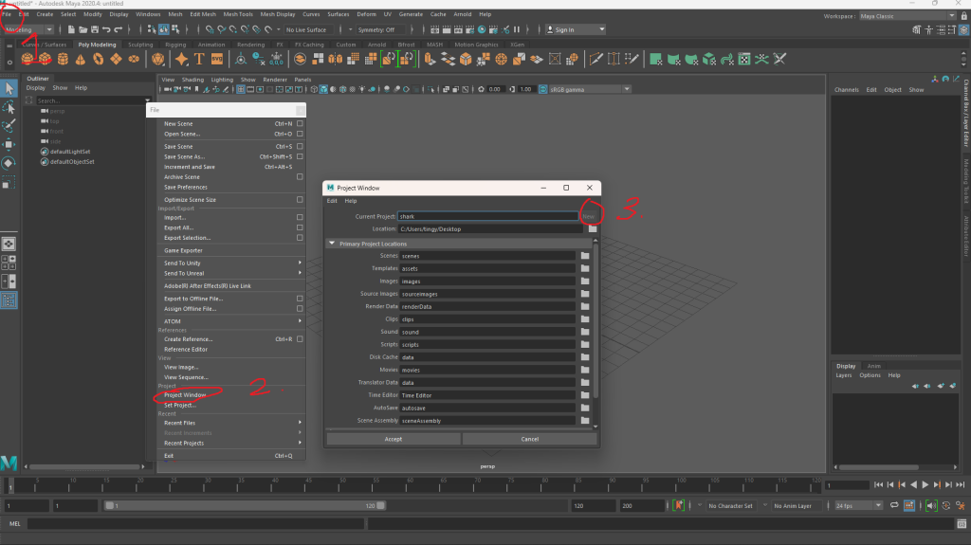
Task: Click the SVG import shelf icon
Action: [217, 60]
